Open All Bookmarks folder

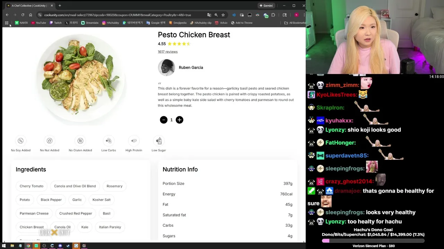pos(295,23)
